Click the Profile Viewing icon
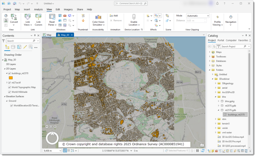Image resolution: width=255 pixels, height=156 pixels. tap(217, 17)
